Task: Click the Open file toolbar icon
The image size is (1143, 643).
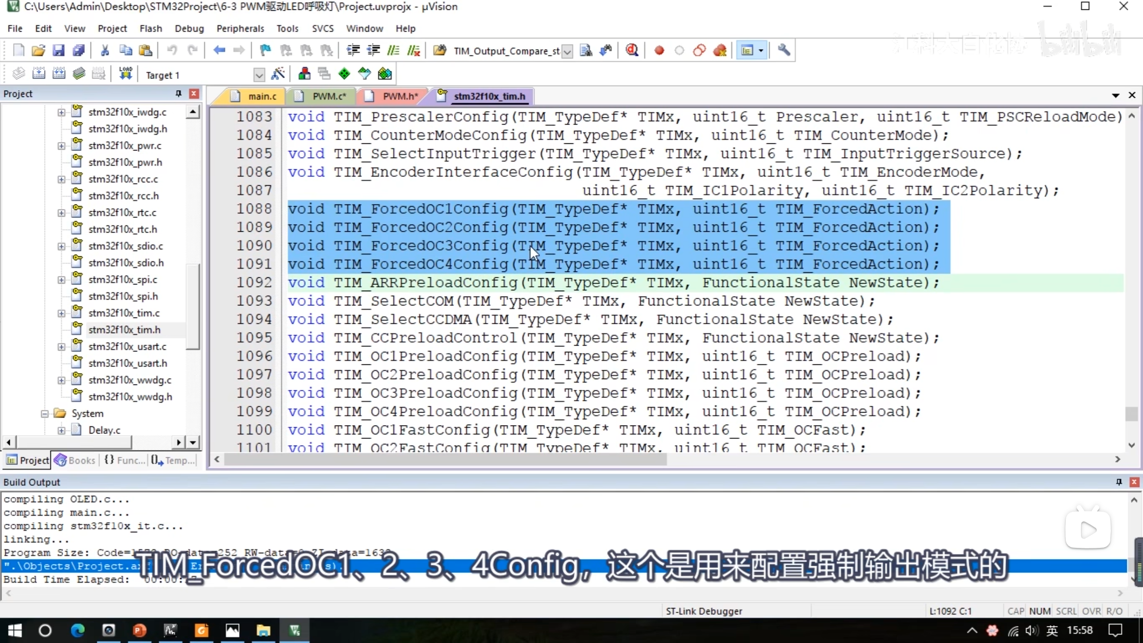Action: click(x=38, y=50)
